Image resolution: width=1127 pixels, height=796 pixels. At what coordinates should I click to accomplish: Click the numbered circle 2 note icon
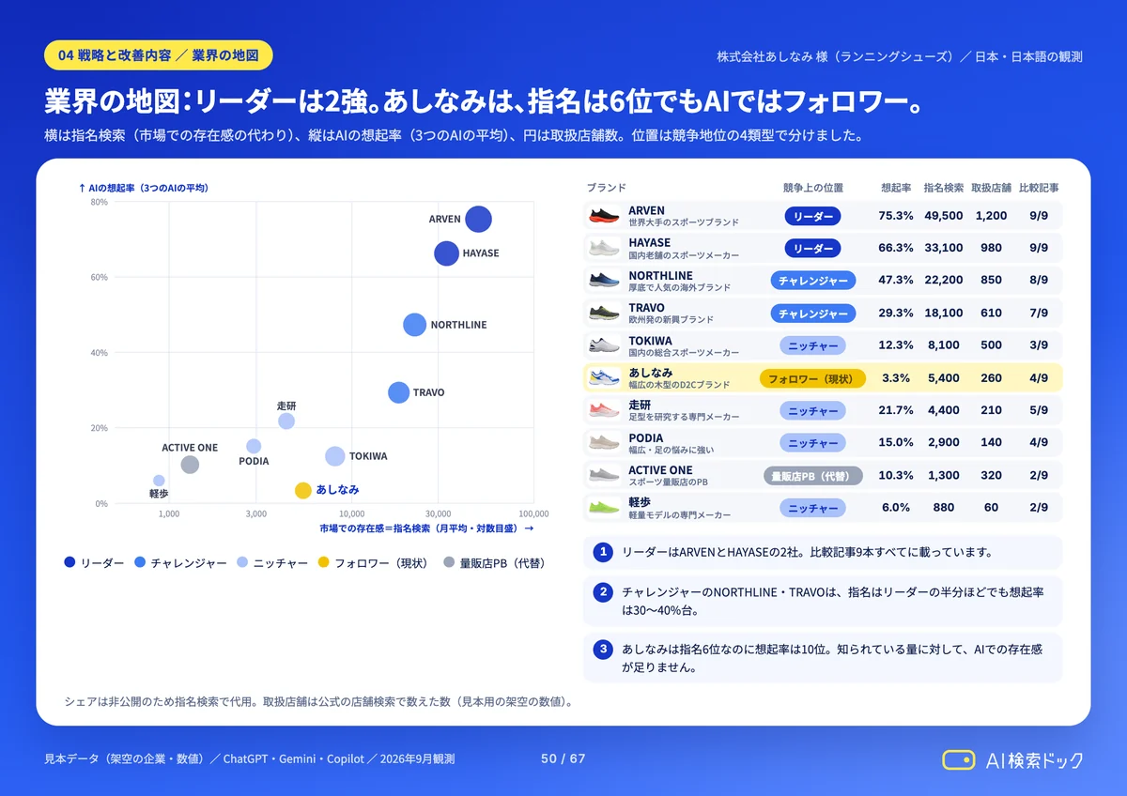coord(603,592)
